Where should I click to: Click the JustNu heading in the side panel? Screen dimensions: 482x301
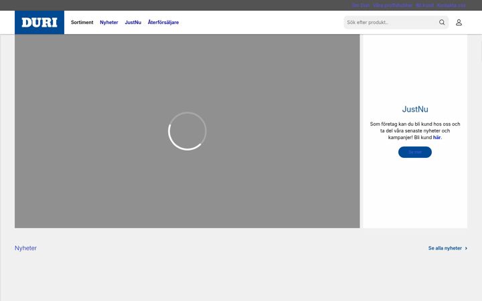coord(415,109)
